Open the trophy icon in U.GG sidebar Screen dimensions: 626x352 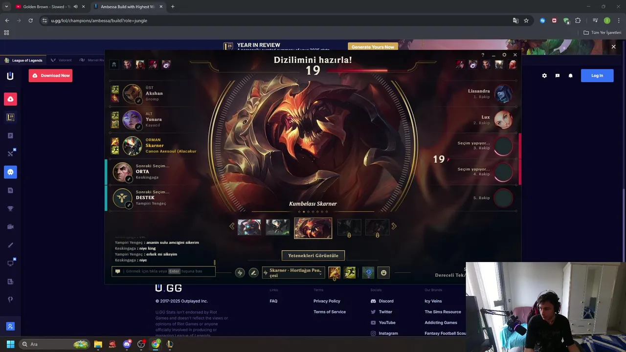(x=10, y=209)
